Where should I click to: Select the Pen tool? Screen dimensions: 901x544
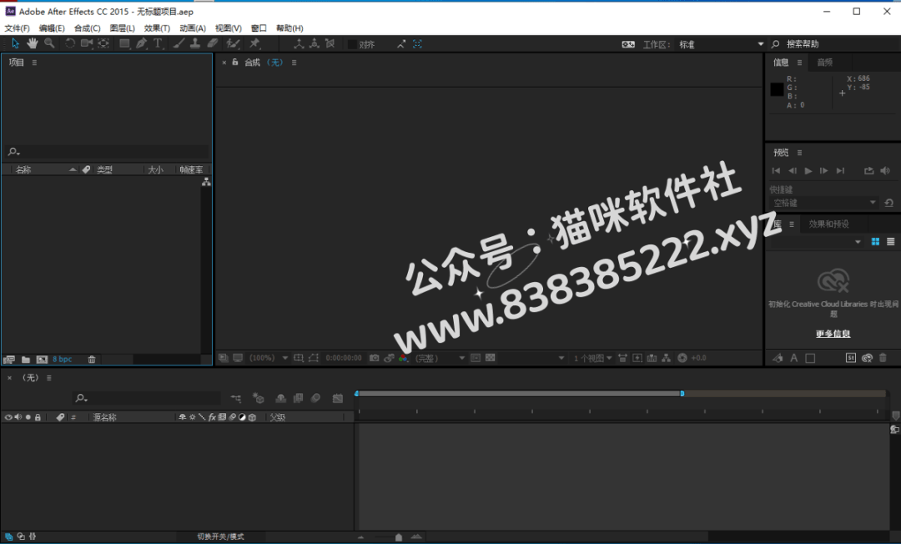(141, 43)
